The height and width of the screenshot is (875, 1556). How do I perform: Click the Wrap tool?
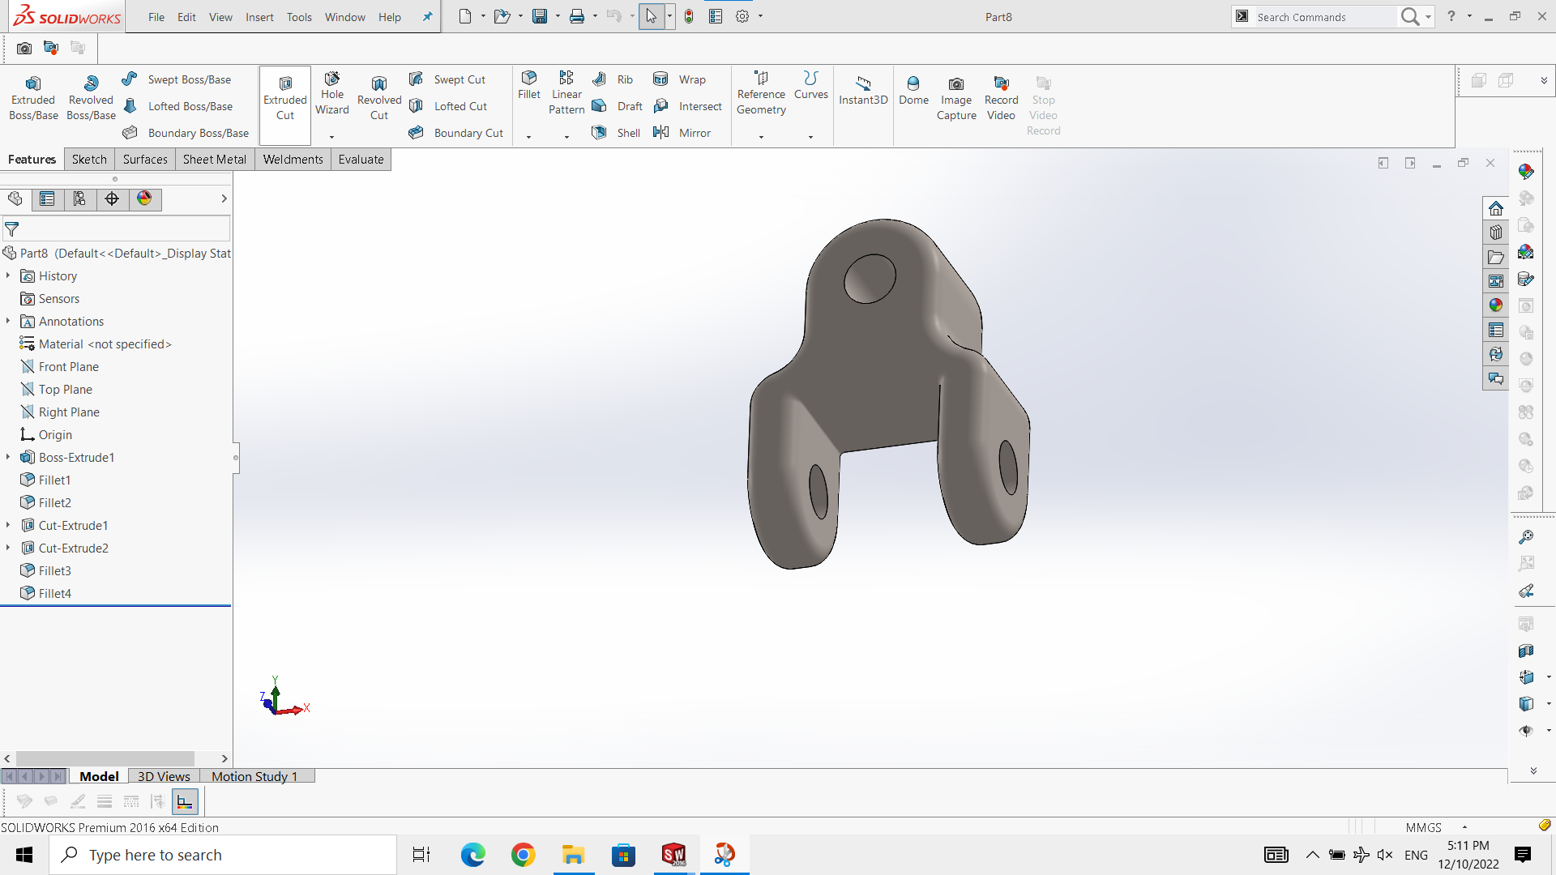[x=680, y=79]
